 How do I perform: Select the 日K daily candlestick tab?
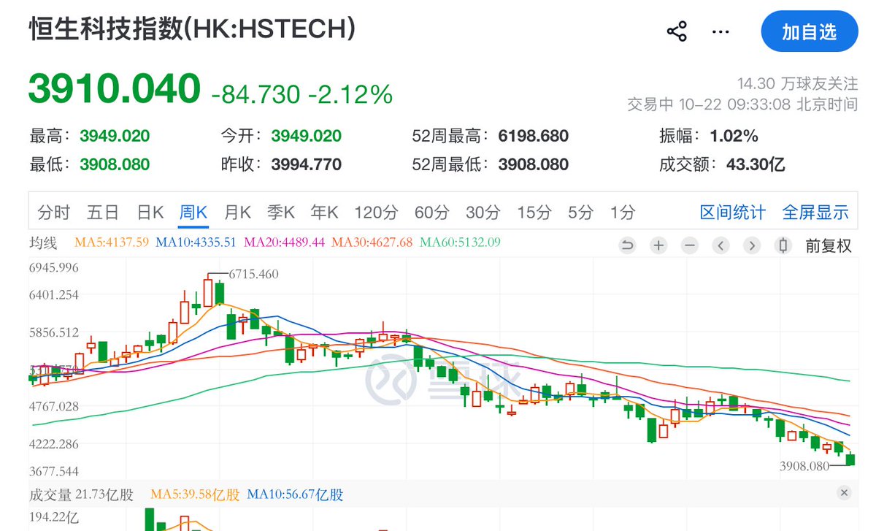(x=150, y=213)
